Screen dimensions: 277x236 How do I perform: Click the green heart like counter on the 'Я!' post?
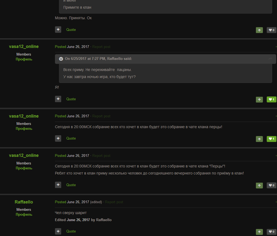click(x=272, y=99)
